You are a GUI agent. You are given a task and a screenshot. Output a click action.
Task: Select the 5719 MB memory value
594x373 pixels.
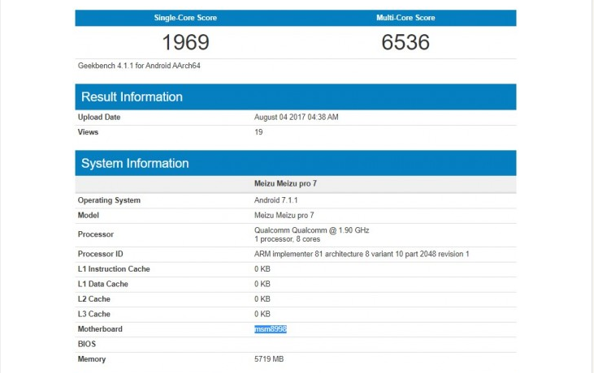pyautogui.click(x=269, y=359)
